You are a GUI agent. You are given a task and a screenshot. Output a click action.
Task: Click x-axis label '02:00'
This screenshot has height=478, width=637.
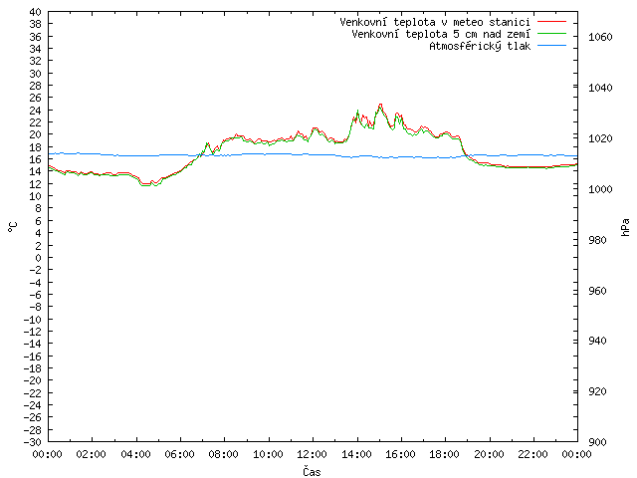point(92,454)
